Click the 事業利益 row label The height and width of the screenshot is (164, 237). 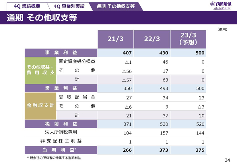click(61, 53)
